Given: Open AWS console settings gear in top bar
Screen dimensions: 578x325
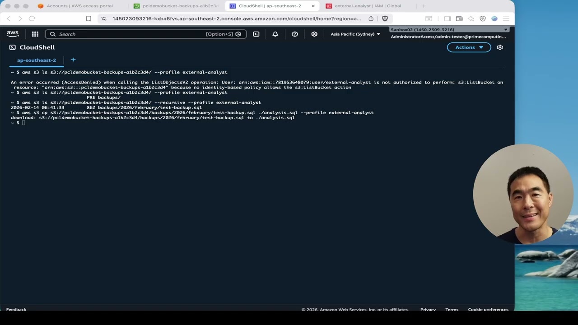Looking at the screenshot, I should (314, 34).
